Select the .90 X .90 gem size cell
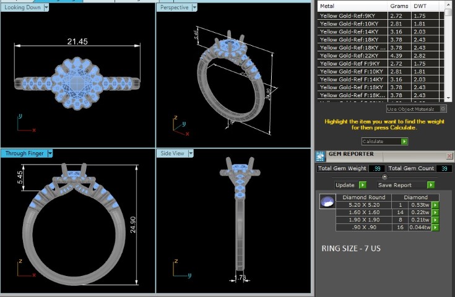 364,228
